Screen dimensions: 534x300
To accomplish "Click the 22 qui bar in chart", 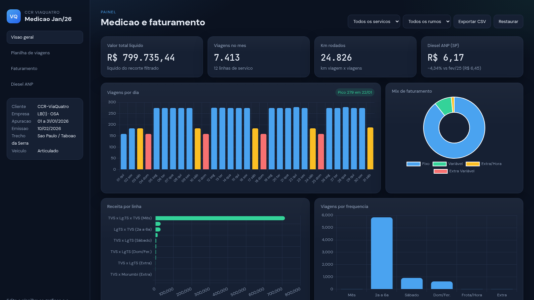I will point(296,138).
